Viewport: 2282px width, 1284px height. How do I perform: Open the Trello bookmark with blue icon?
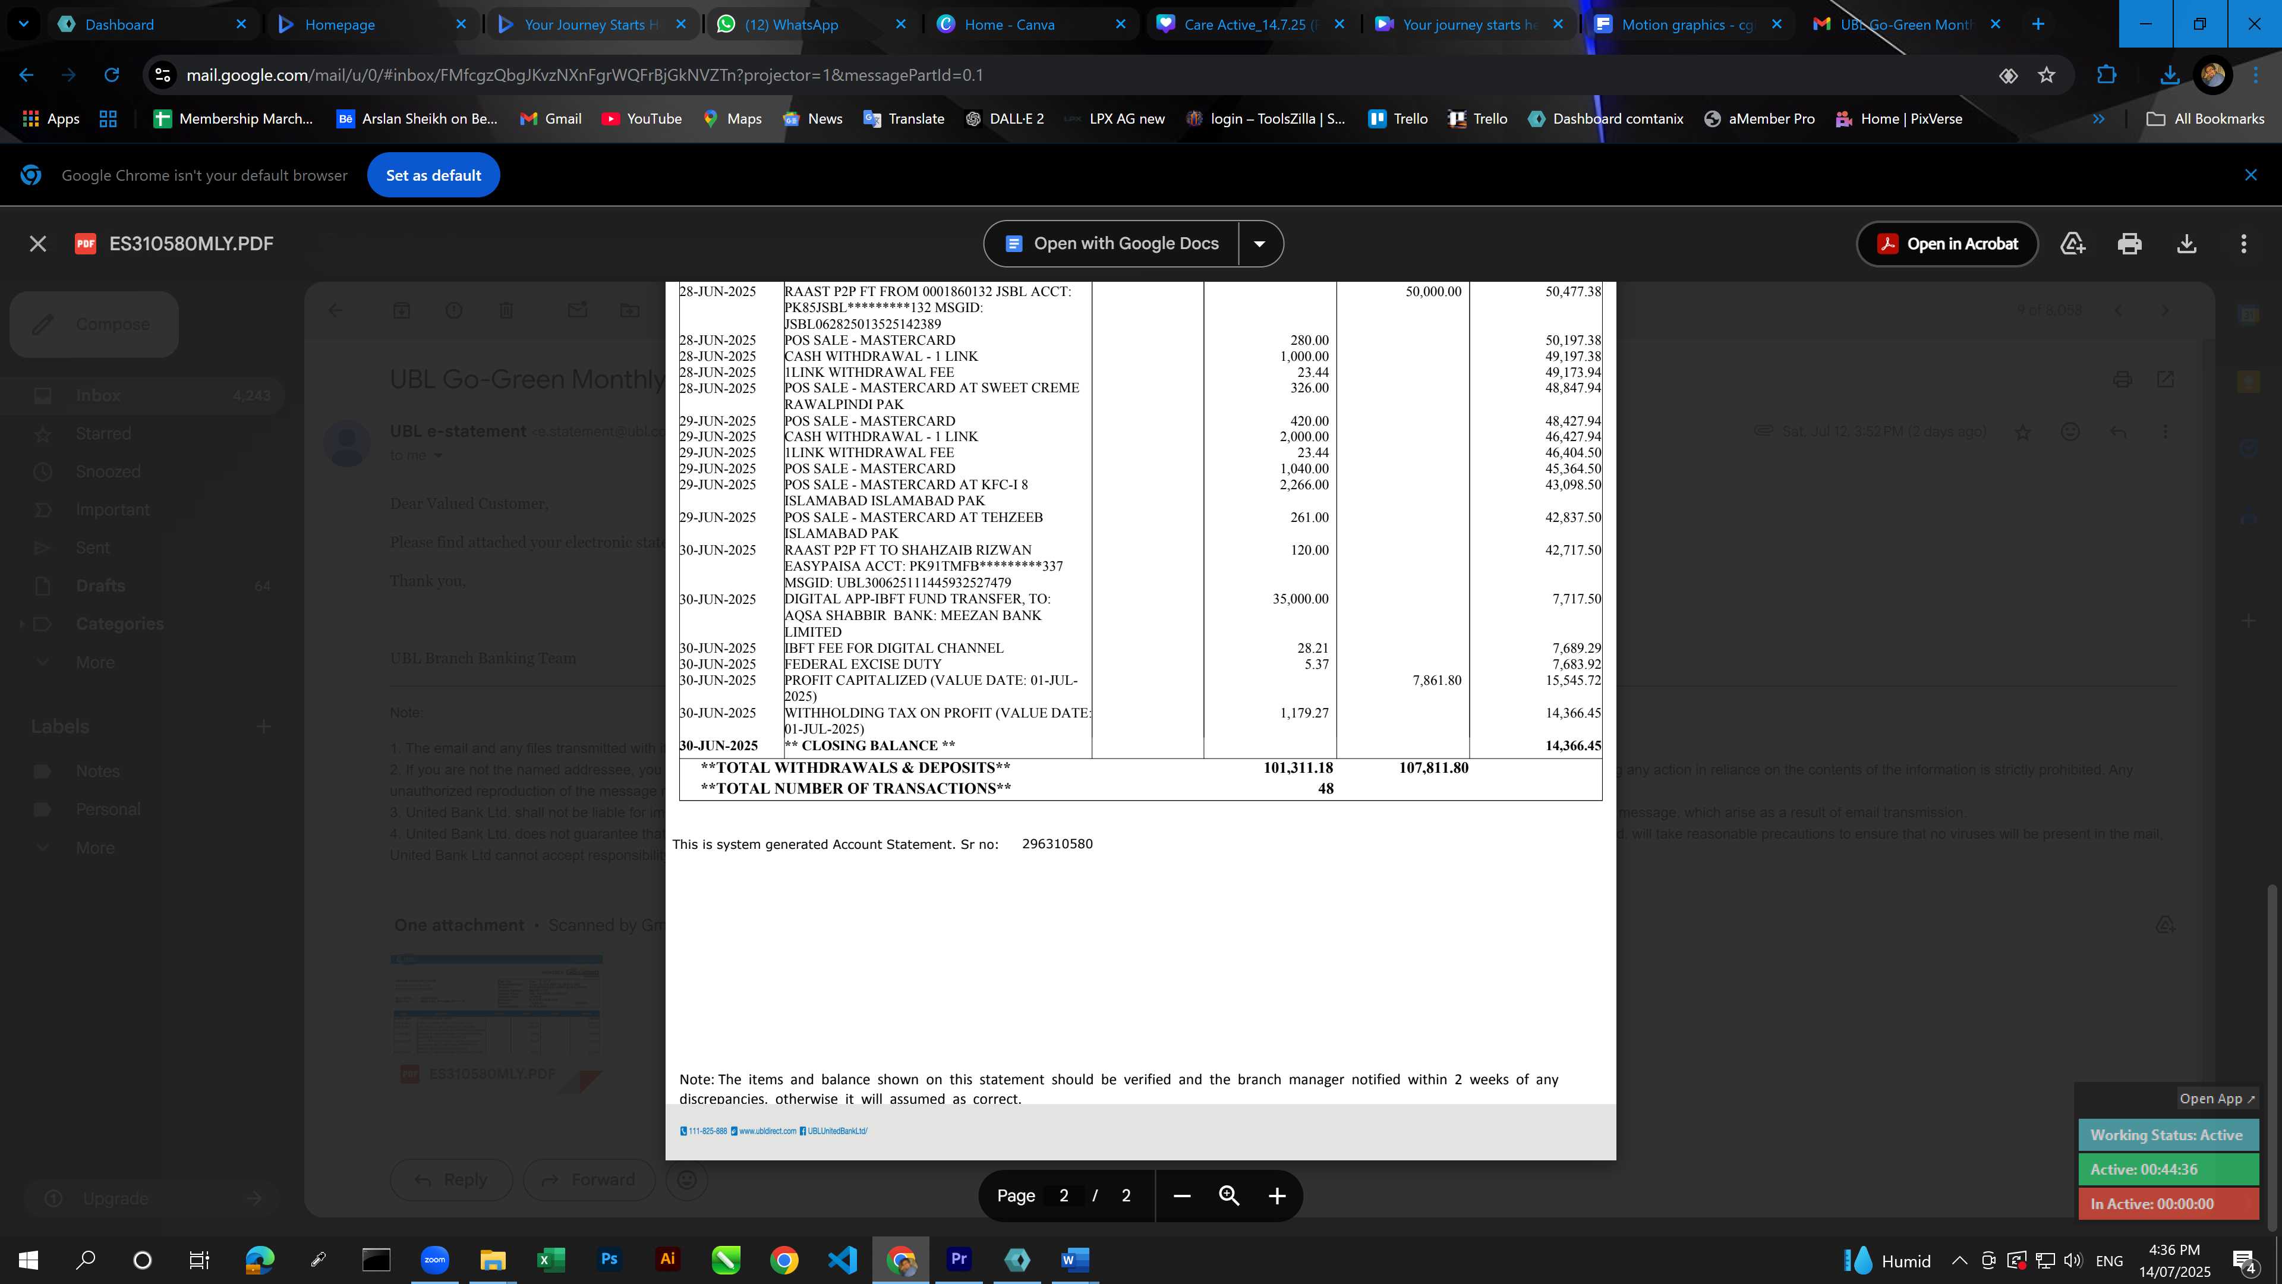click(1398, 119)
